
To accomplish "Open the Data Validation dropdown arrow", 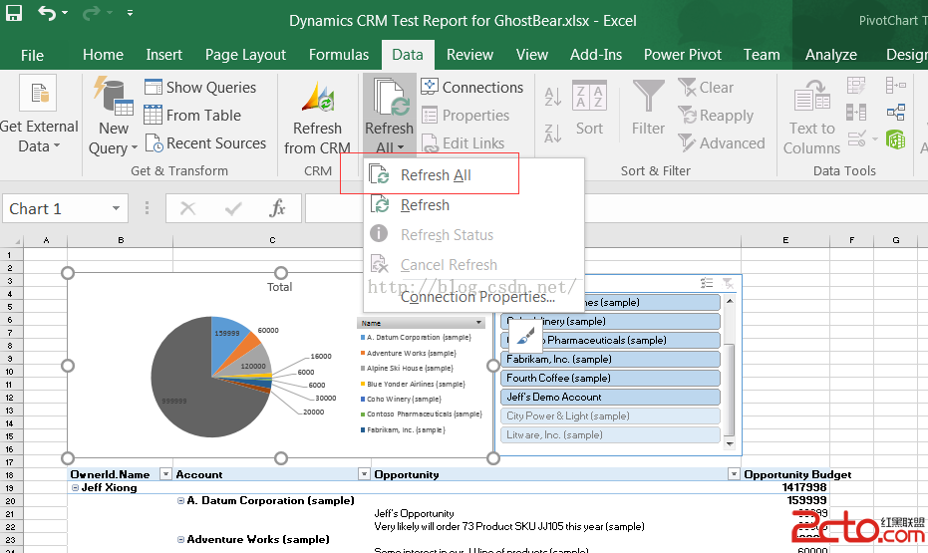I will 875,139.
